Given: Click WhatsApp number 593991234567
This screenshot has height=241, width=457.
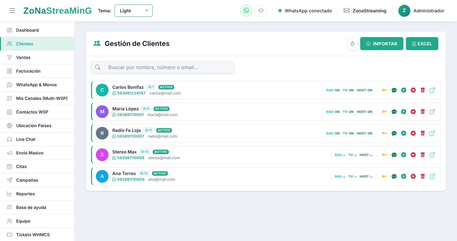Looking at the screenshot, I should [x=129, y=93].
